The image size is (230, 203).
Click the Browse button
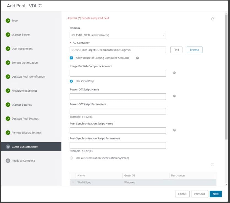pos(194,50)
